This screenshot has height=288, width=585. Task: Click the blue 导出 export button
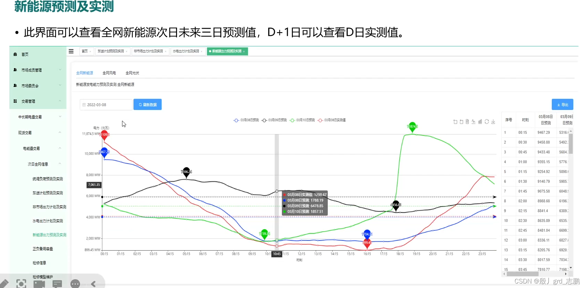[x=563, y=104]
